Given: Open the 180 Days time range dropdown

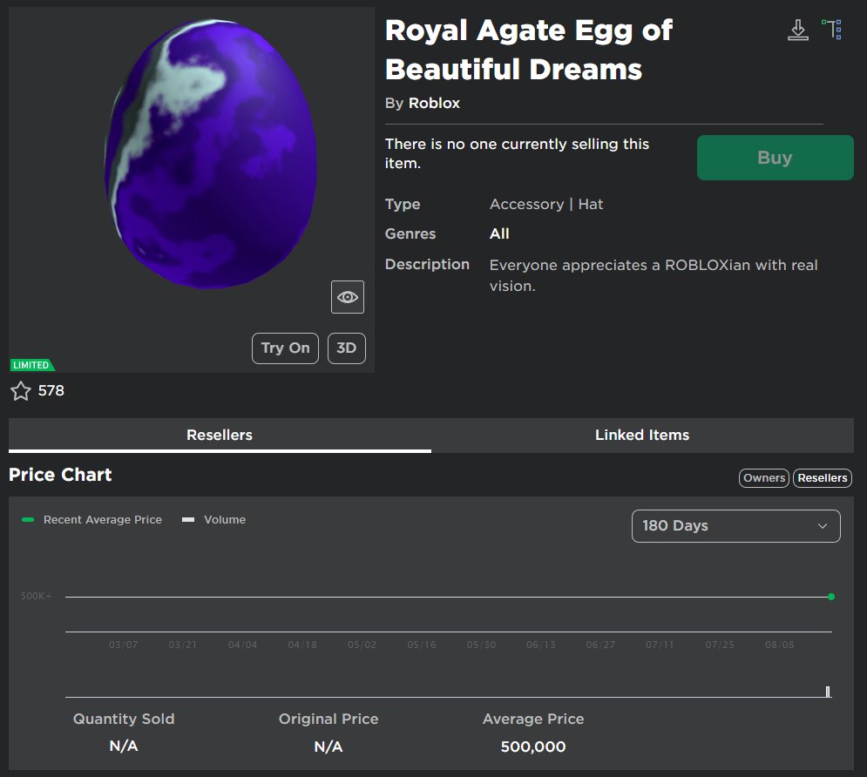Looking at the screenshot, I should tap(735, 525).
